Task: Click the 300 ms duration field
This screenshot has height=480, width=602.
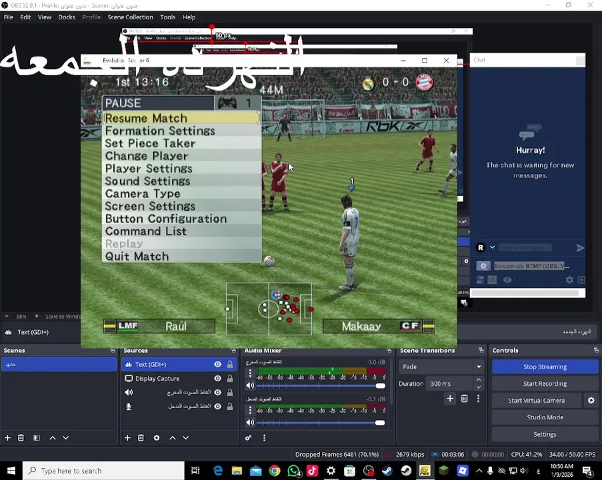Action: (x=450, y=383)
